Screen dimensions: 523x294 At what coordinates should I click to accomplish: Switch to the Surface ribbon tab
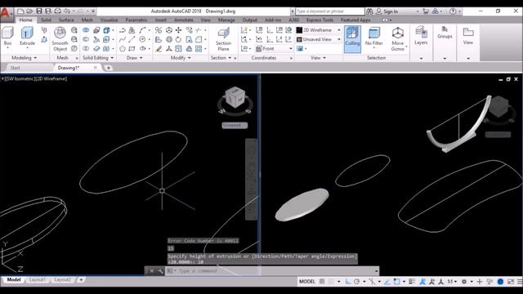tap(66, 20)
